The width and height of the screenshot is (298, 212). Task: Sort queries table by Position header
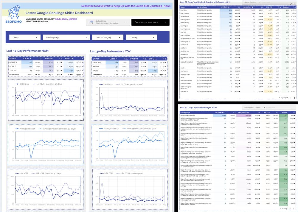(x=286, y=7)
